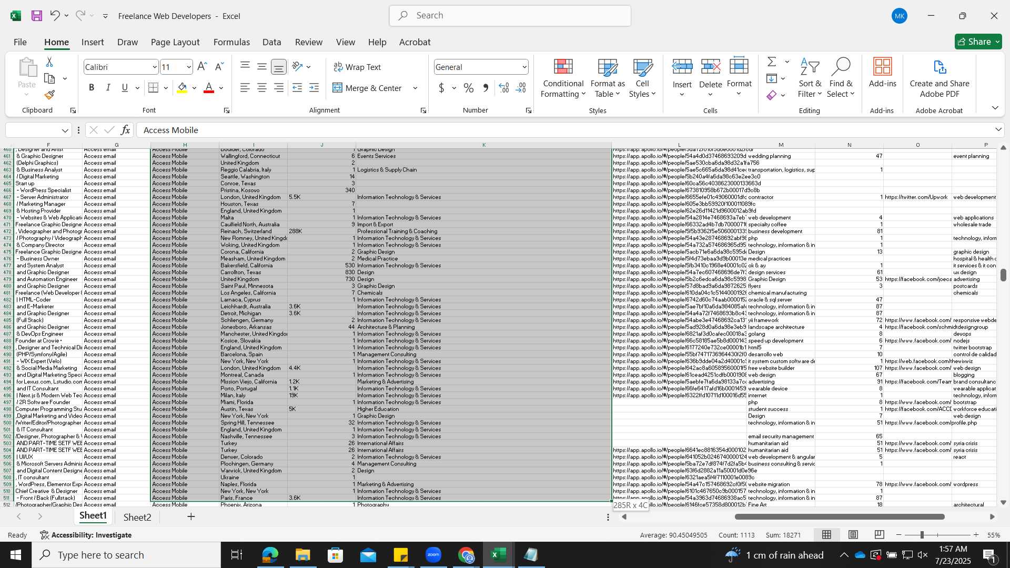The width and height of the screenshot is (1010, 568).
Task: Toggle Middle Align vertical alignment
Action: click(x=262, y=67)
